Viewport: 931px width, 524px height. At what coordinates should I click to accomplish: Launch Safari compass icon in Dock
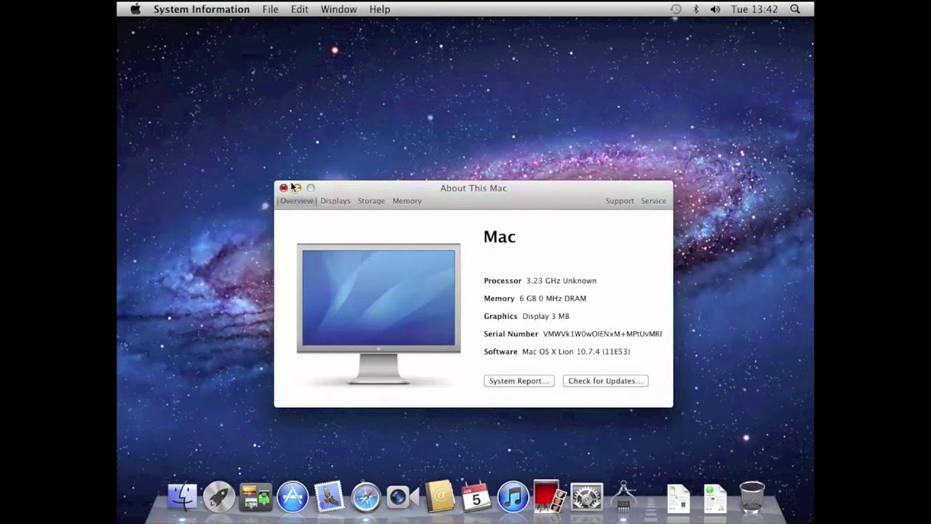click(x=366, y=497)
